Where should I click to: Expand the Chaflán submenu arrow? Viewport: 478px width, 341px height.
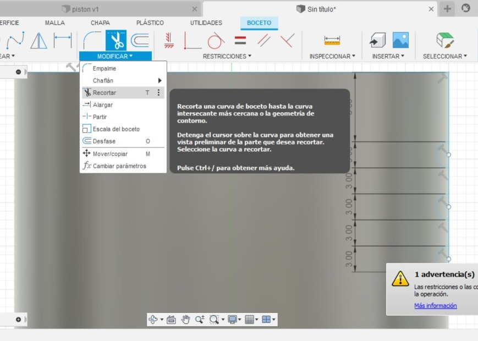pyautogui.click(x=160, y=80)
